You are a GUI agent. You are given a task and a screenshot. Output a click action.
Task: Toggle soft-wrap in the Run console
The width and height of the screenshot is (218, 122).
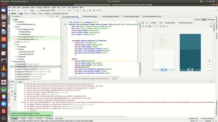15,90
